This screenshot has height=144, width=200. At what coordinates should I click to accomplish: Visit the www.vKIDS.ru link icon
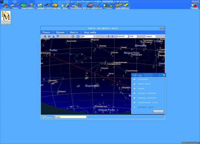click(x=122, y=6)
